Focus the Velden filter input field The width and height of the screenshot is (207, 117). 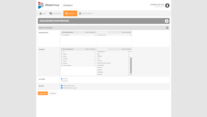coord(102,49)
